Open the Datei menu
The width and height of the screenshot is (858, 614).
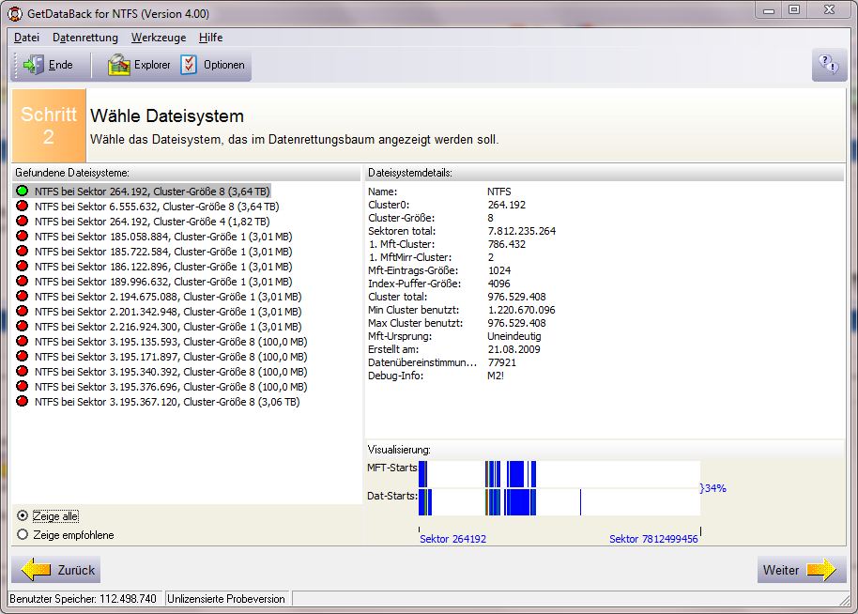(27, 38)
